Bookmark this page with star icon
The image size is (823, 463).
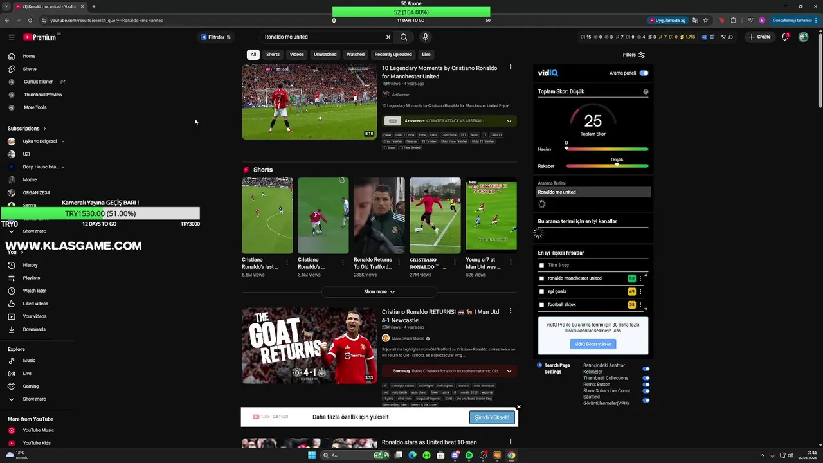705,20
